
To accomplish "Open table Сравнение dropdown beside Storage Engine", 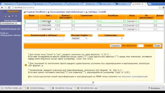I will (111, 38).
